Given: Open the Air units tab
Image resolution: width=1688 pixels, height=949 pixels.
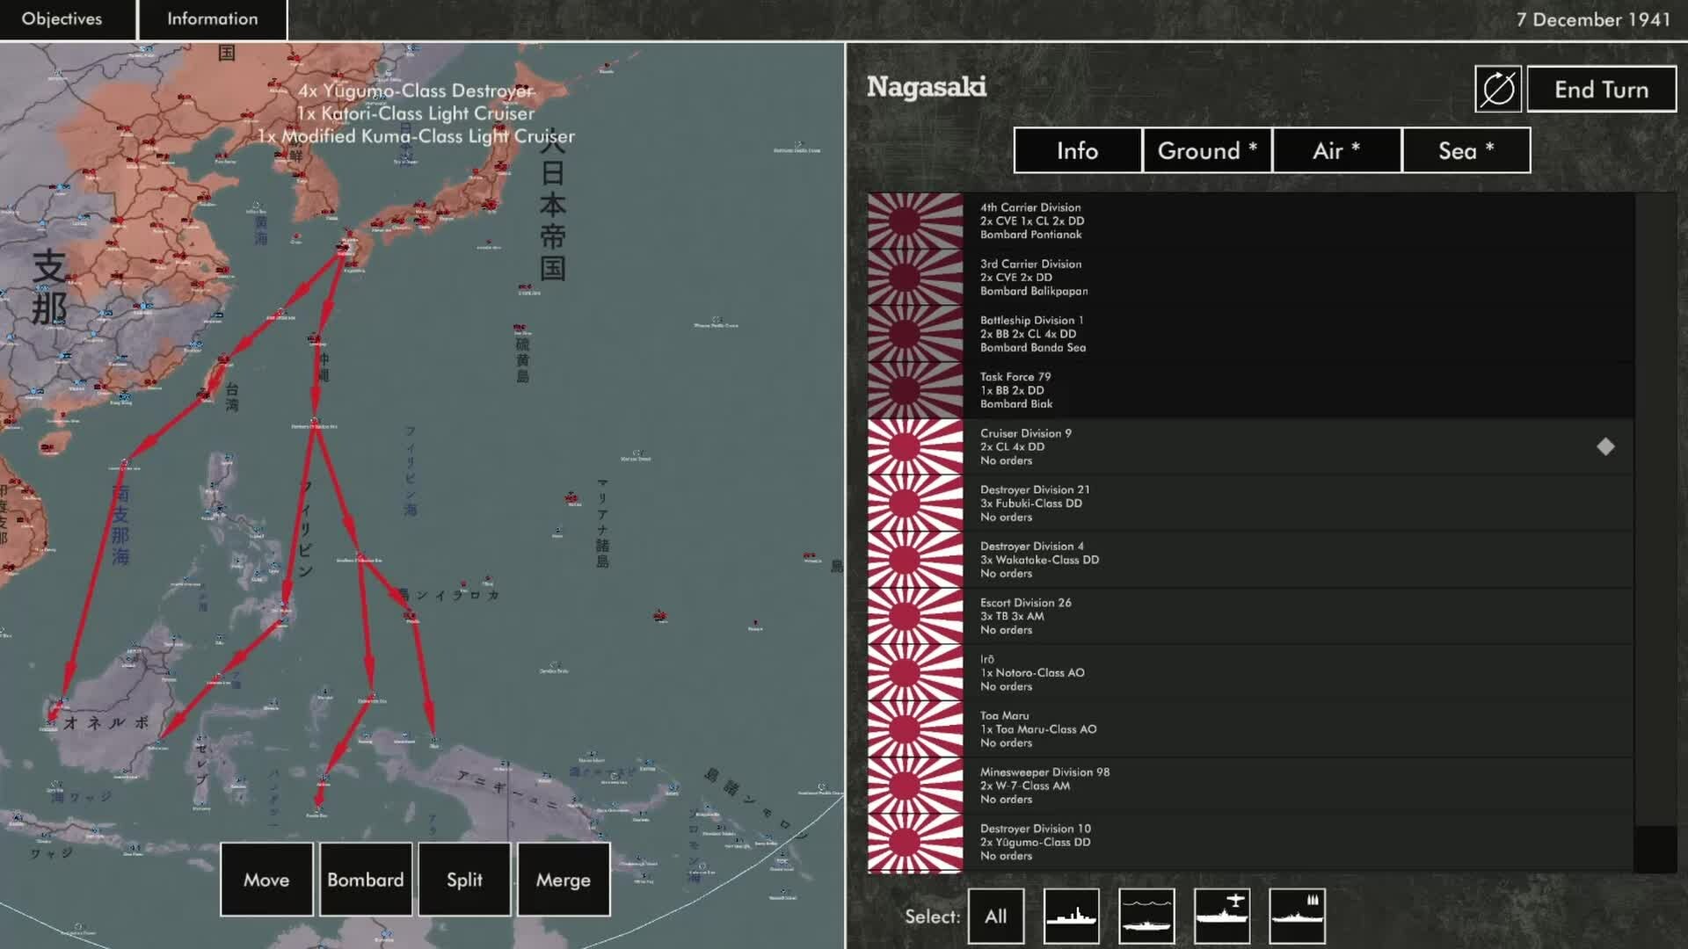Looking at the screenshot, I should [1335, 150].
